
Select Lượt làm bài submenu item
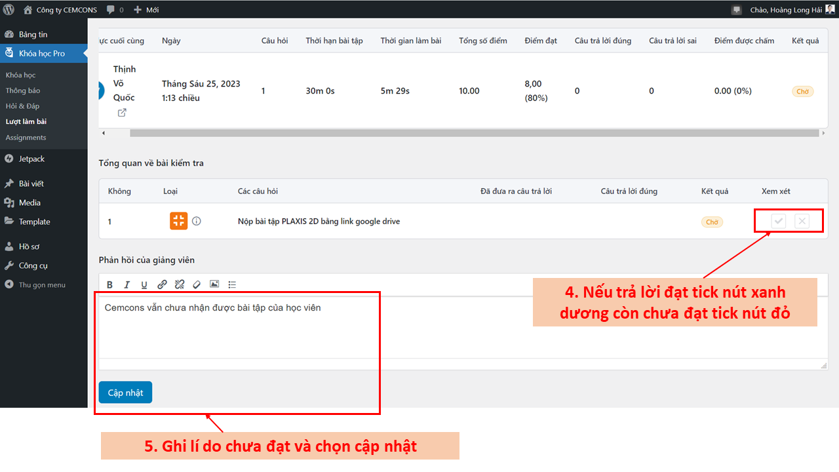(26, 121)
